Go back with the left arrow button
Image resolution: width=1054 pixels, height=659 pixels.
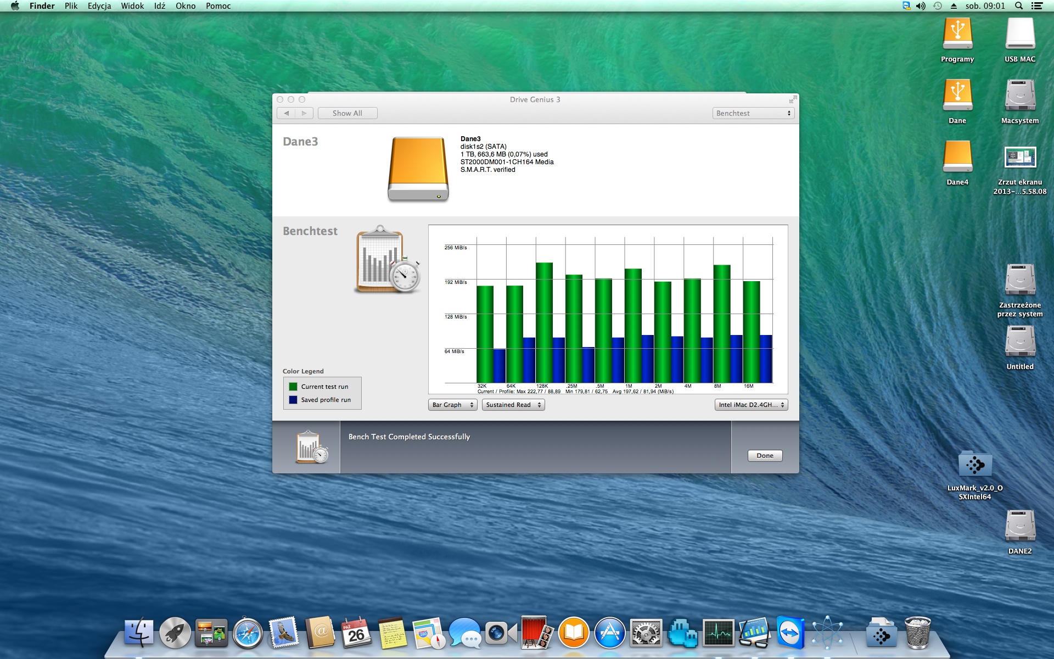coord(286,113)
